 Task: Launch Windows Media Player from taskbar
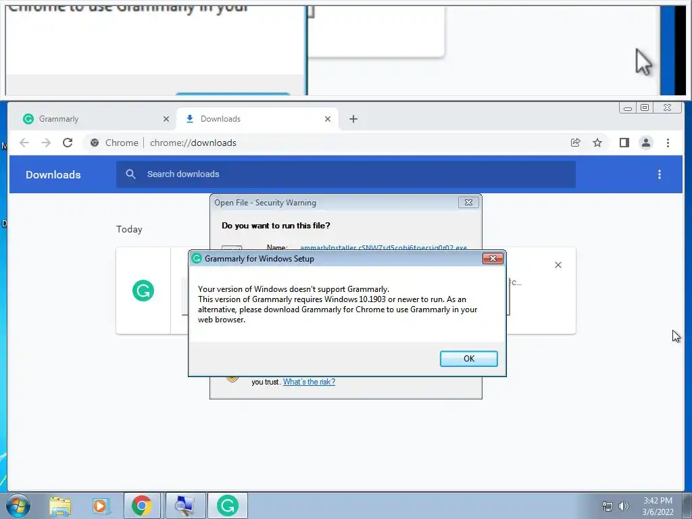[x=100, y=505]
